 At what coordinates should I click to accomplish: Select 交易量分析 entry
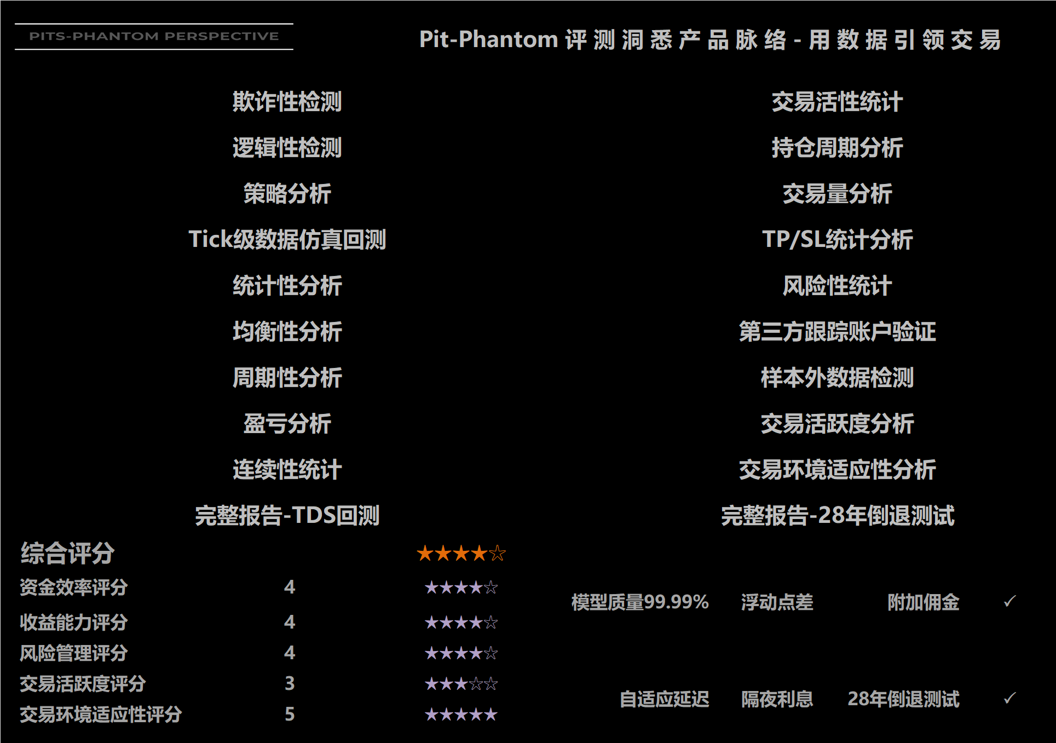[837, 194]
